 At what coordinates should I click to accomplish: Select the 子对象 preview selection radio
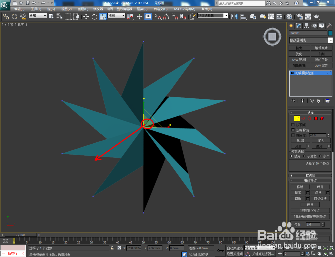click(x=304, y=156)
